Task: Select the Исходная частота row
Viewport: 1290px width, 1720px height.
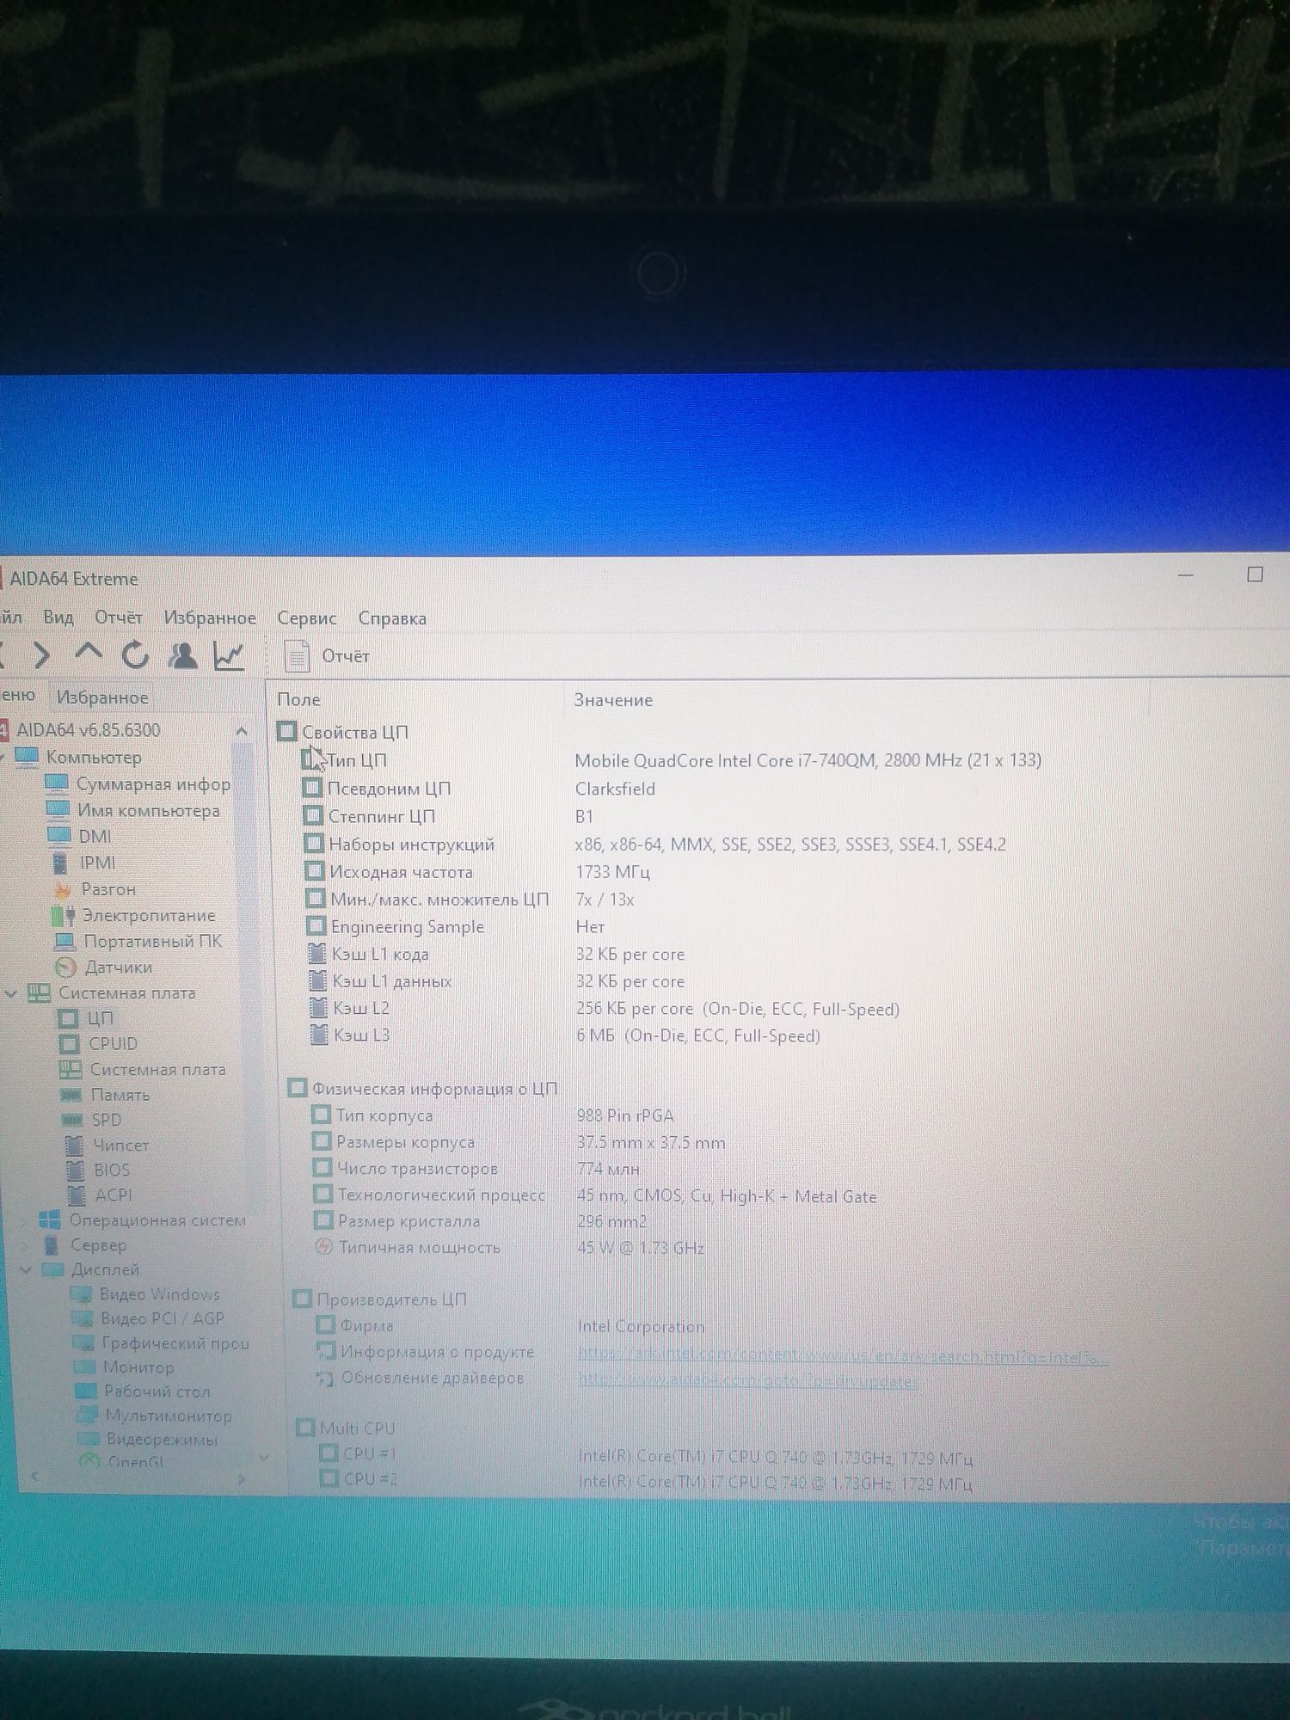Action: pos(478,872)
